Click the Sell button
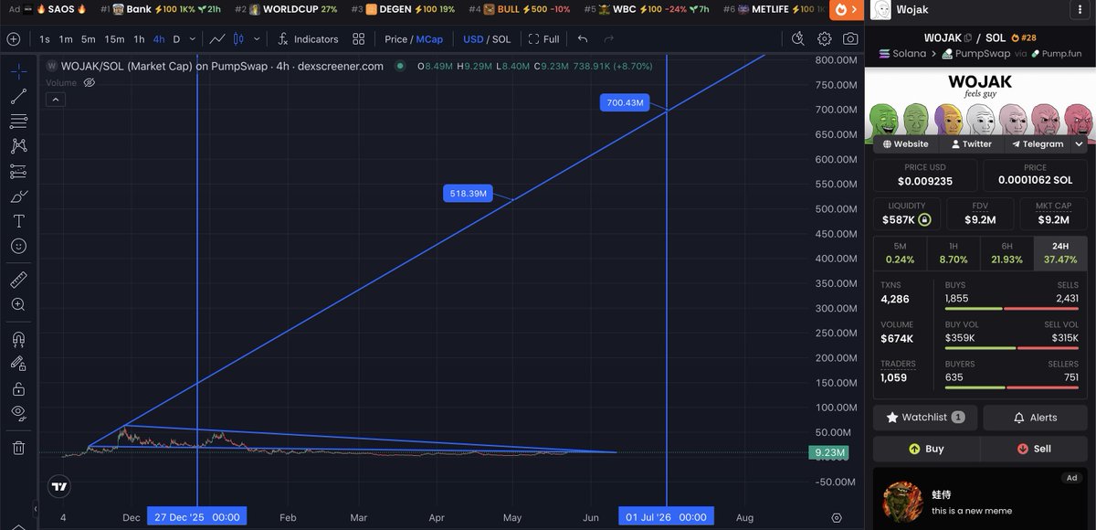This screenshot has width=1096, height=530. tap(1034, 449)
